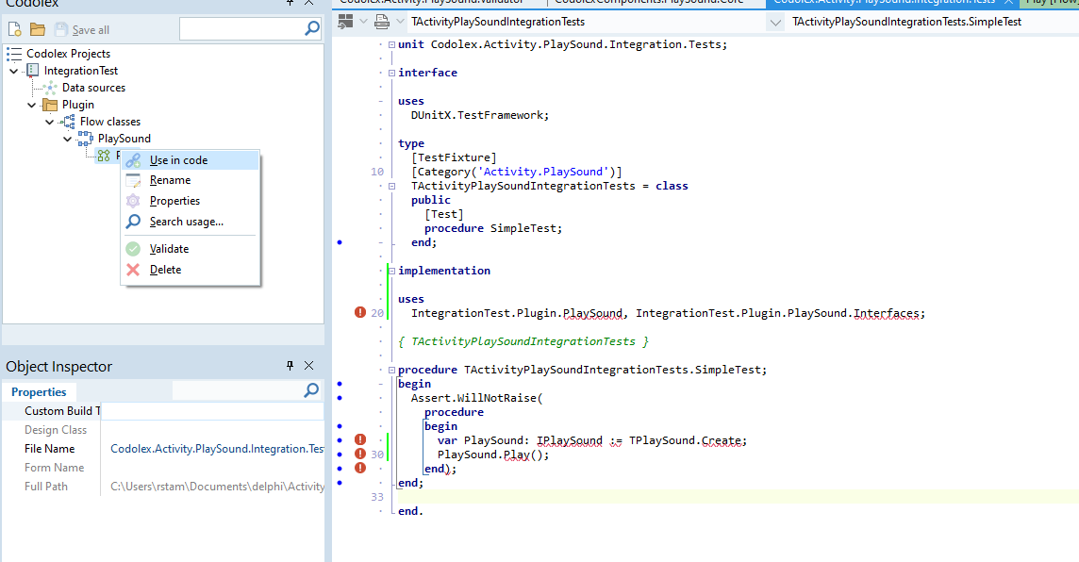Click the blue gutter dot beside Assert.WillNotRaise line
Viewport: 1079px width, 562px height.
click(x=340, y=398)
